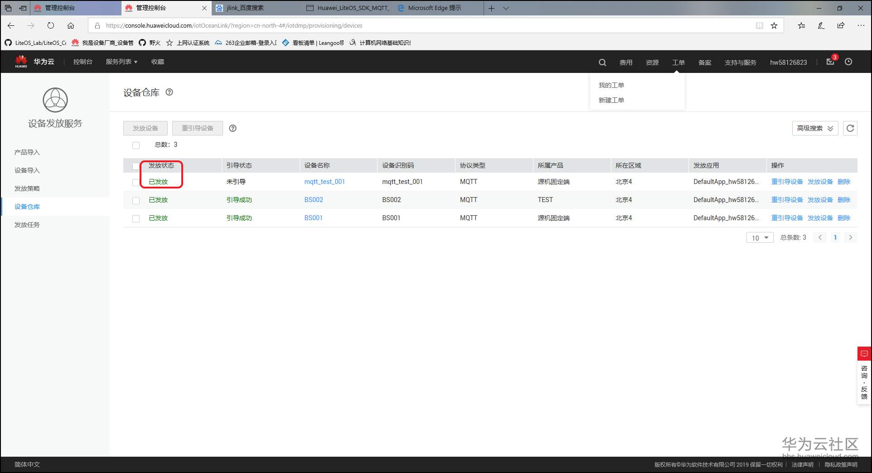
Task: Close the active 管理控制台 tab
Action: [204, 8]
